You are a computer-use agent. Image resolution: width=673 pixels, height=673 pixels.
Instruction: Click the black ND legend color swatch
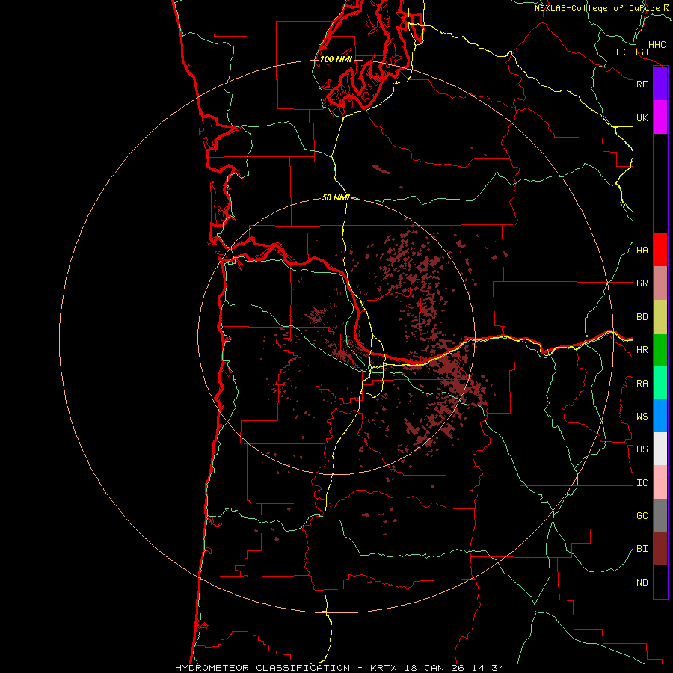coord(660,582)
